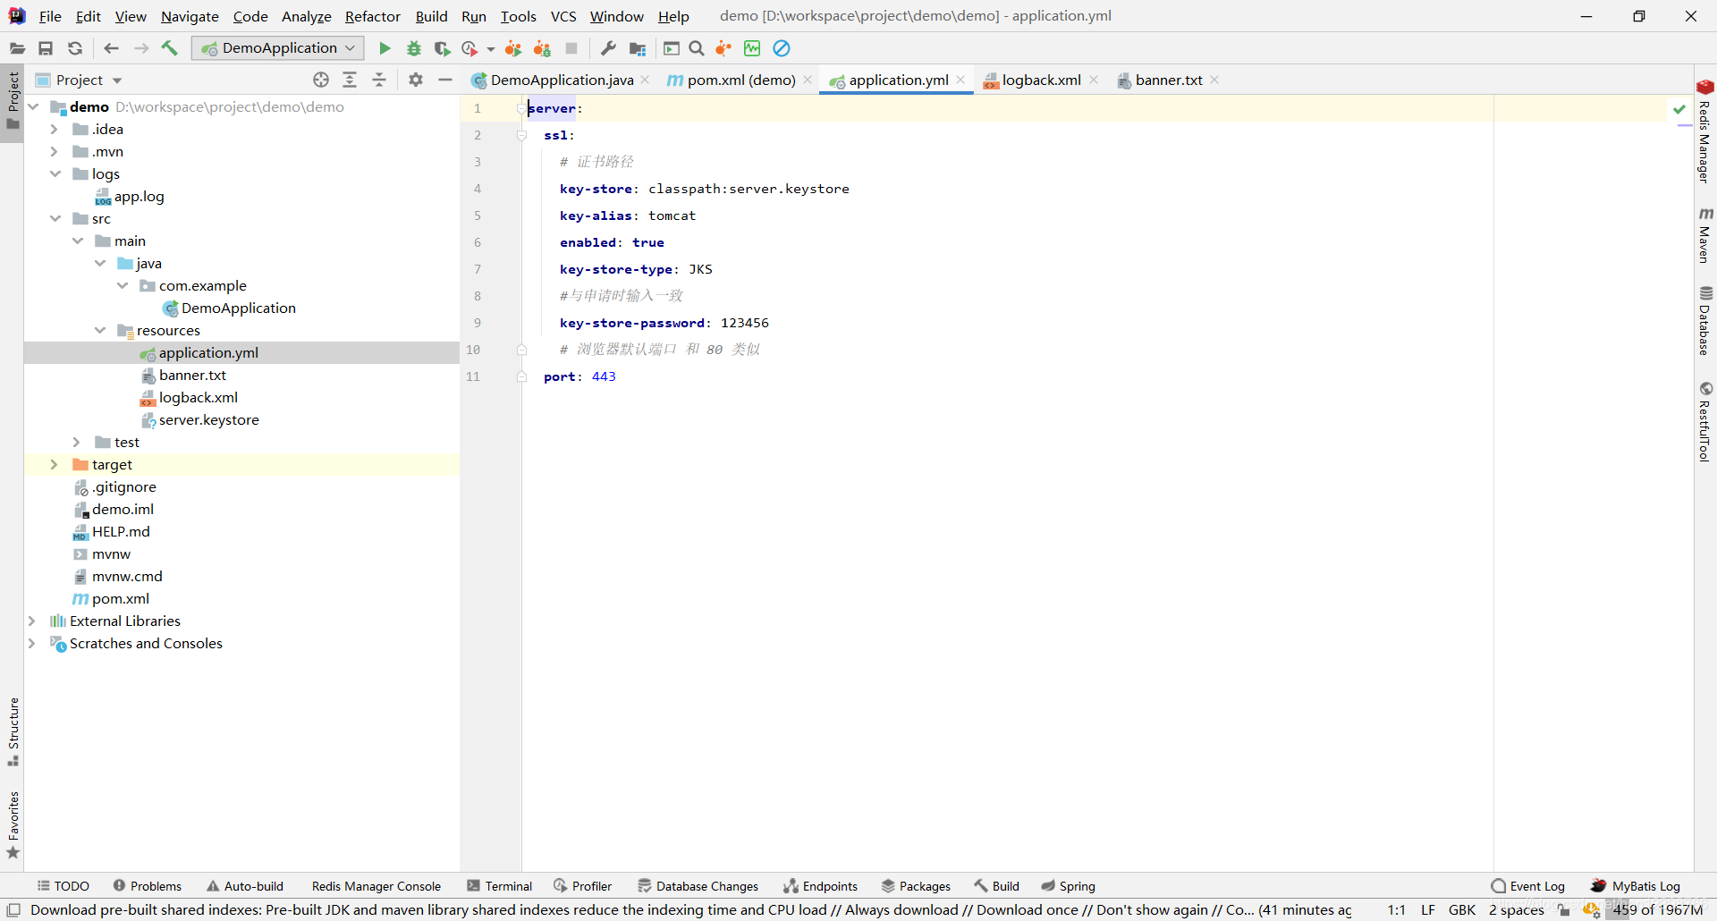
Task: Start debugging with the bug icon
Action: [414, 48]
